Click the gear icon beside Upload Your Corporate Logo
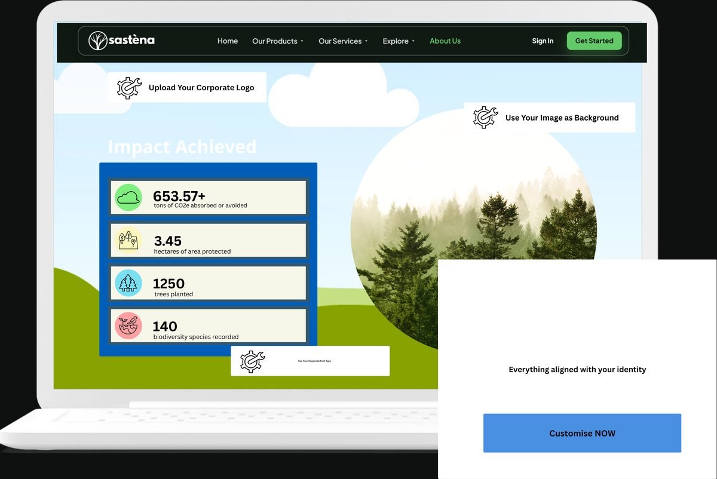 coord(129,87)
